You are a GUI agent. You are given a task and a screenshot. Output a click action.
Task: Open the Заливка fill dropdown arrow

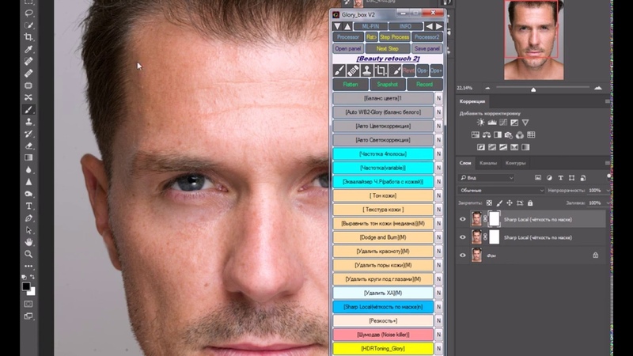click(x=608, y=203)
